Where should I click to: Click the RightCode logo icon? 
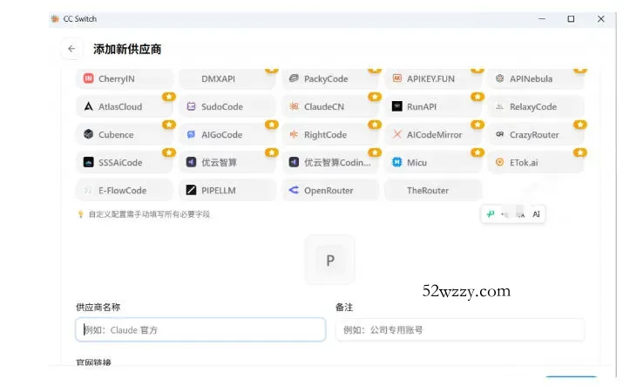point(294,134)
